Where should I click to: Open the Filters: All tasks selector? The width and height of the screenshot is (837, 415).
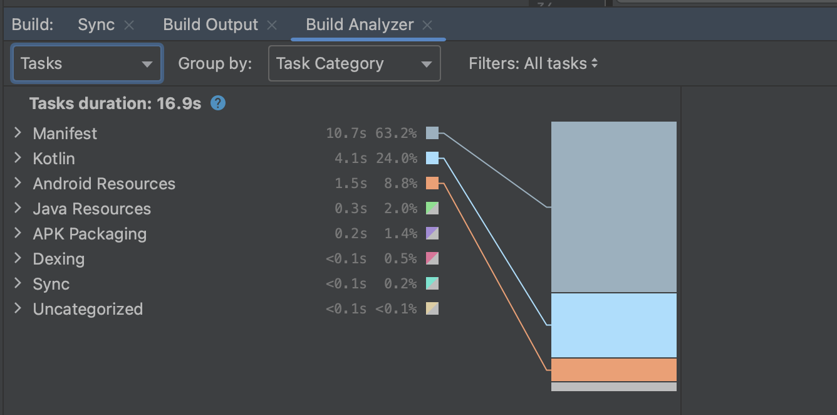coord(533,63)
